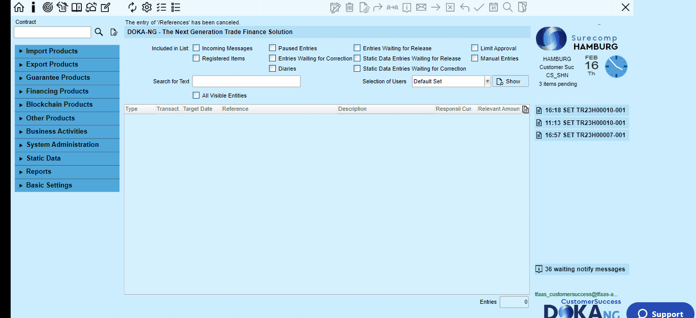Click the bulleted list view icon
The image size is (696, 318).
[176, 7]
